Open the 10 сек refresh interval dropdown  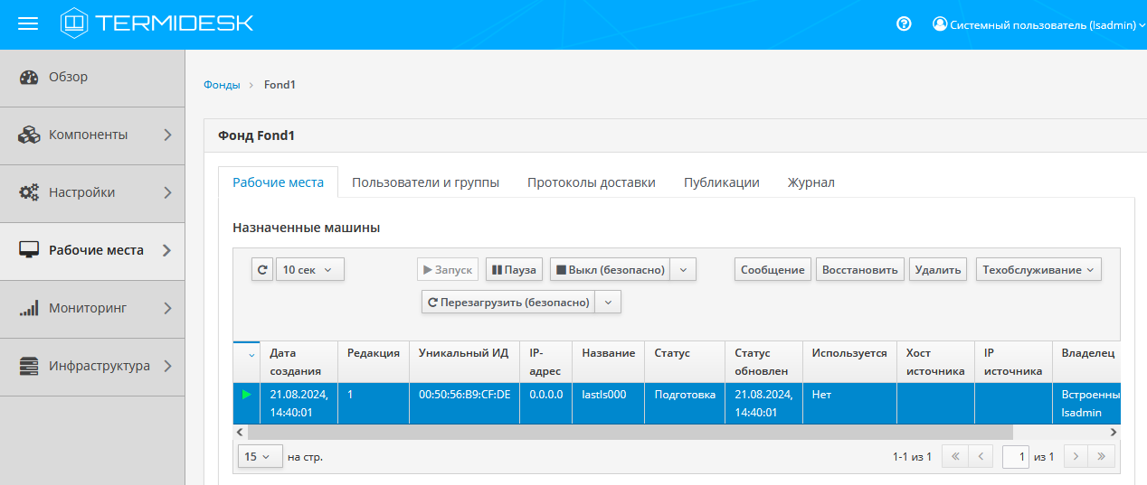tap(309, 269)
